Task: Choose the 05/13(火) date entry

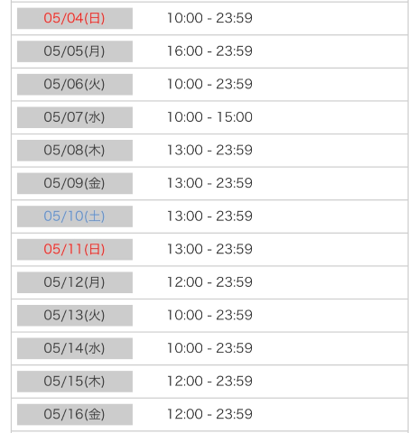Action: pos(75,316)
